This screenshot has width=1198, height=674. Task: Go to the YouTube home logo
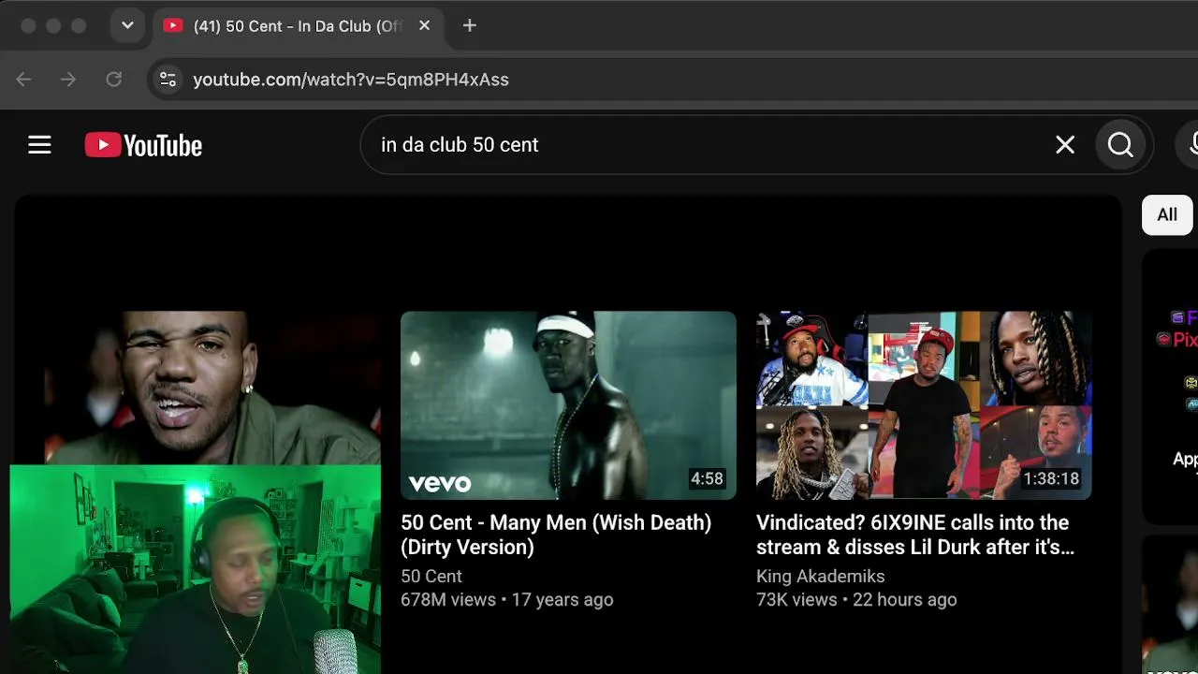coord(143,145)
